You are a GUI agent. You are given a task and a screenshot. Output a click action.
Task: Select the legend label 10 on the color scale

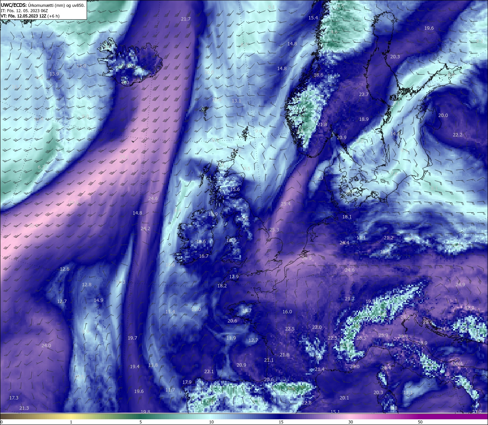211,422
